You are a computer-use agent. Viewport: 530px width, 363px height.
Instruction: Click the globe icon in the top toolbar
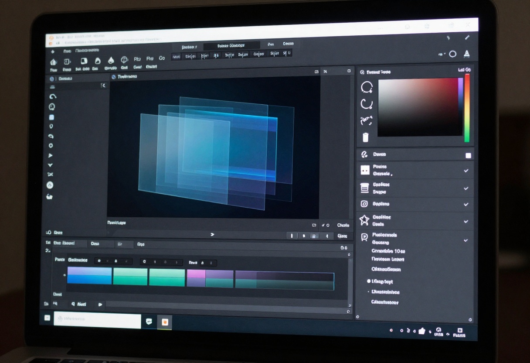(x=124, y=60)
